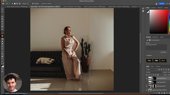The image size is (170, 95).
Task: Collapse the Variazioni section
Action: coord(146,55)
